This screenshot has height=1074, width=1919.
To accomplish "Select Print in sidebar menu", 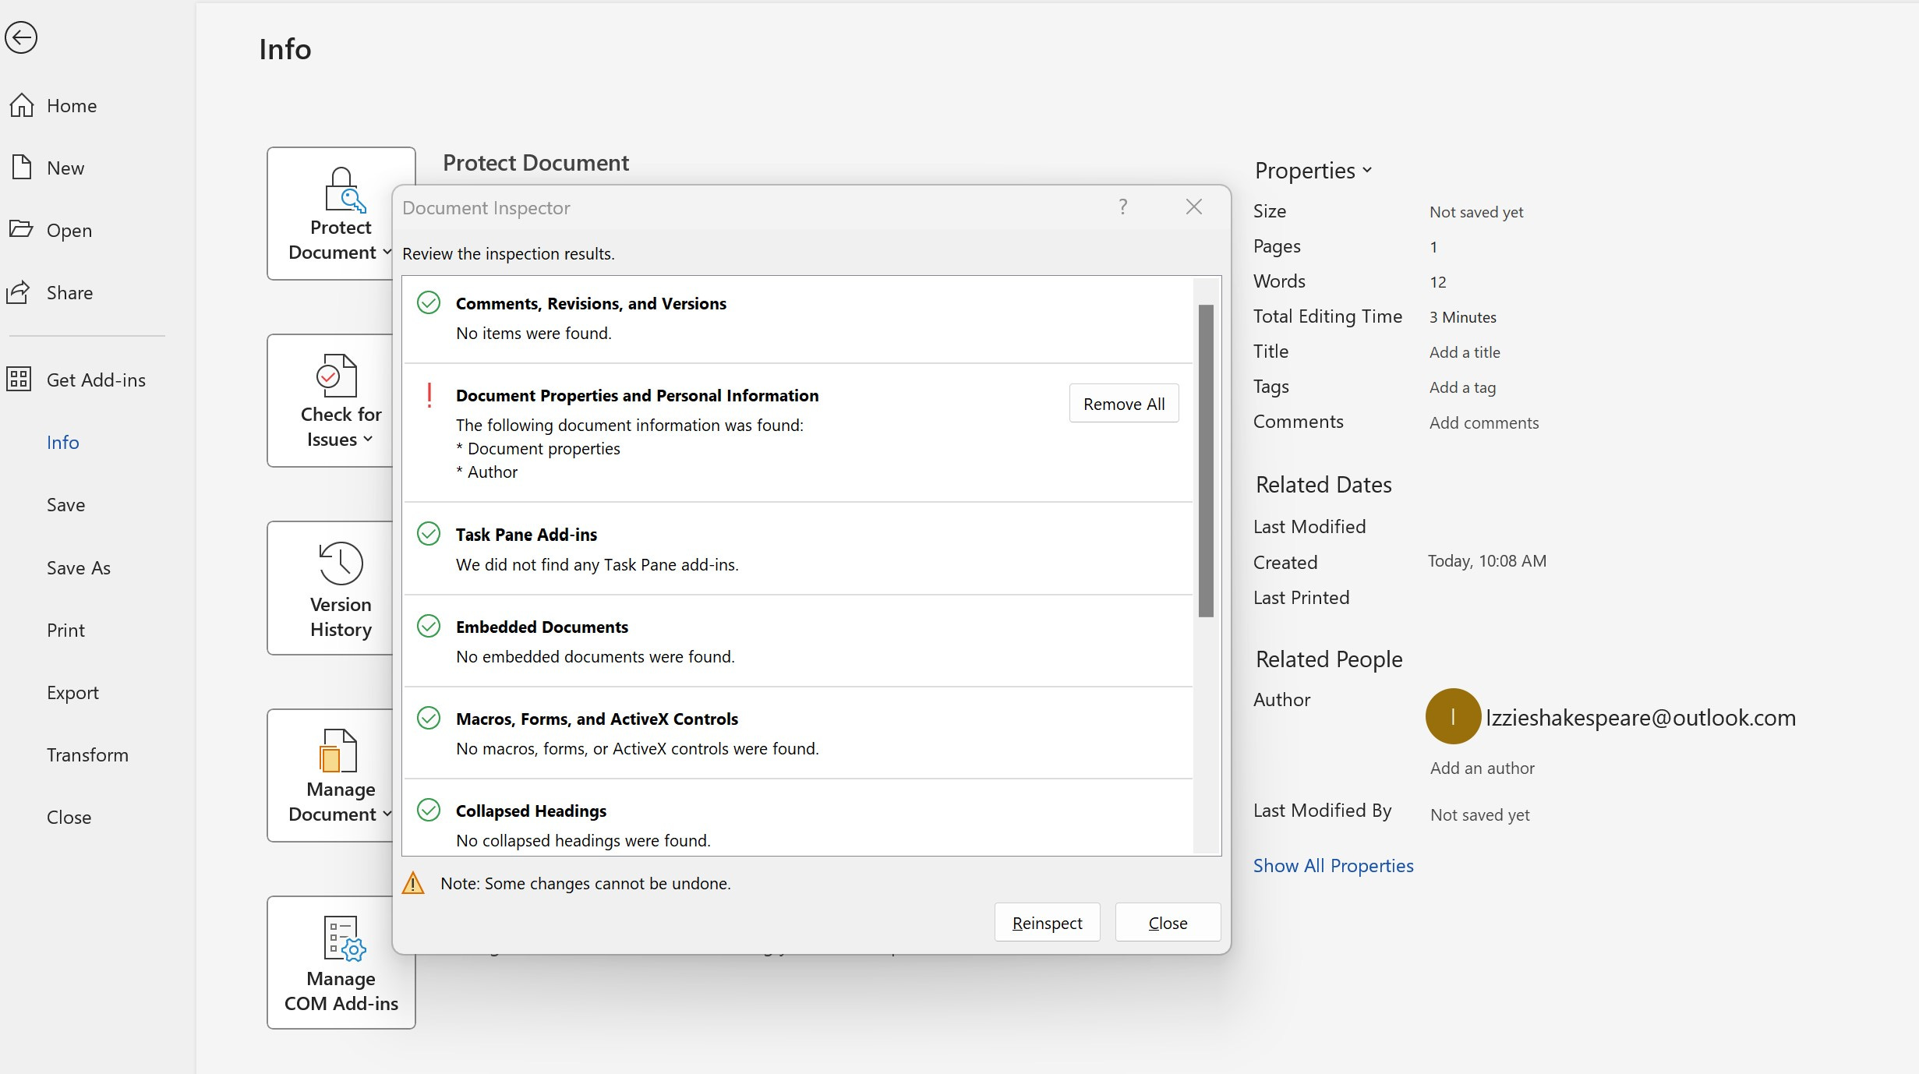I will pyautogui.click(x=65, y=631).
